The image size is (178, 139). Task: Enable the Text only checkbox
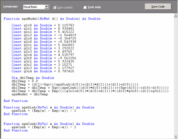(x=85, y=7)
